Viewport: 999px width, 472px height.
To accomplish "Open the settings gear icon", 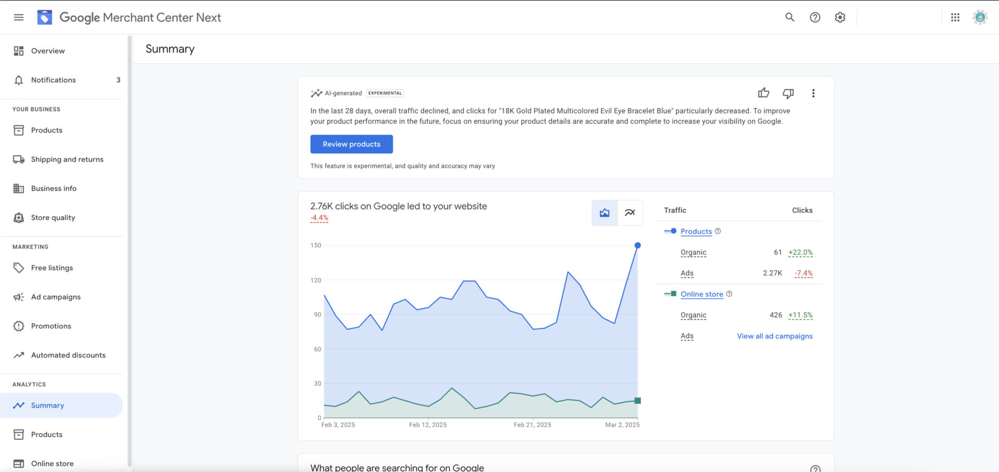I will click(840, 17).
